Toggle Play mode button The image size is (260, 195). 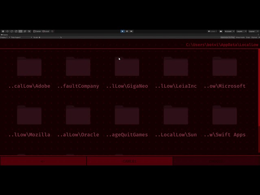click(122, 31)
